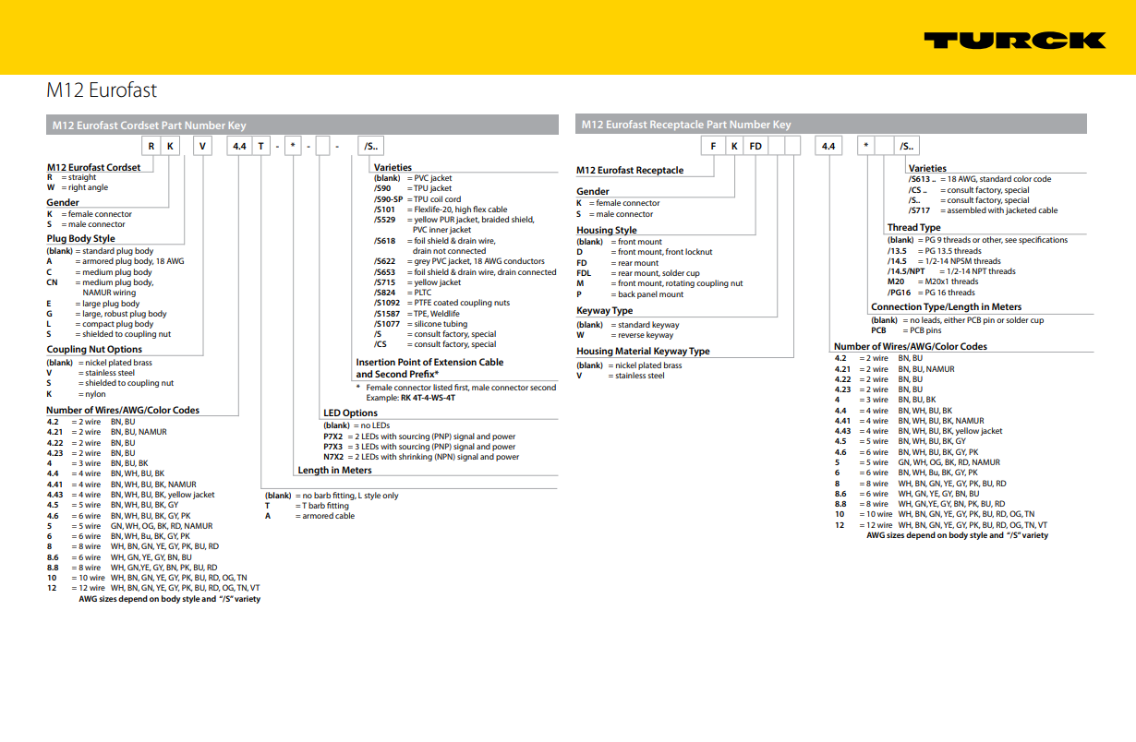Click the TURCK logo
Image resolution: width=1136 pixels, height=742 pixels.
[x=1014, y=40]
